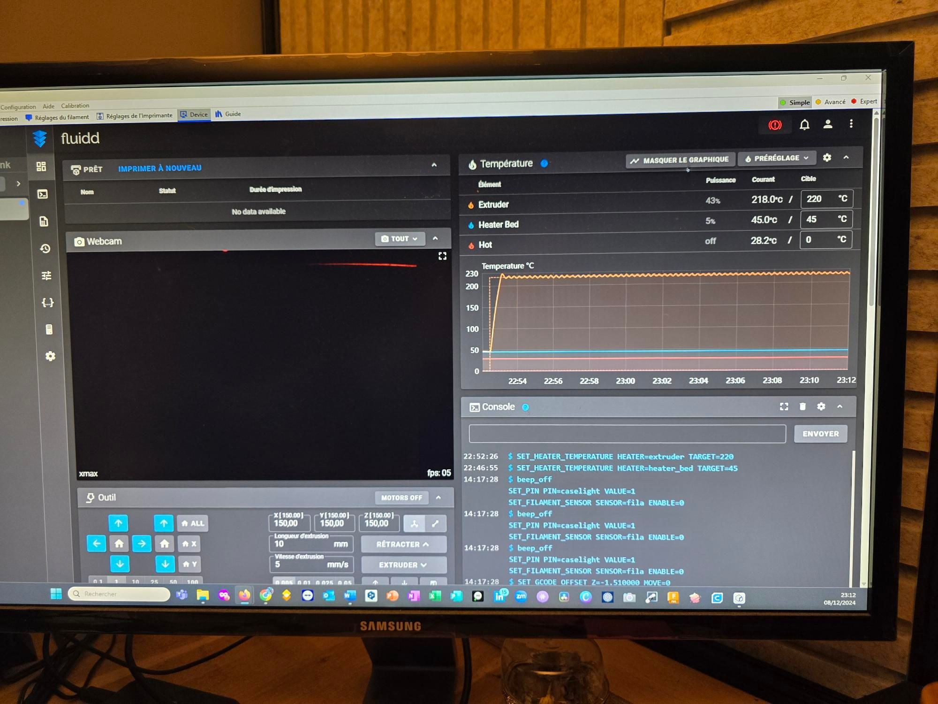
Task: Collapse the Température panel
Action: click(x=846, y=157)
